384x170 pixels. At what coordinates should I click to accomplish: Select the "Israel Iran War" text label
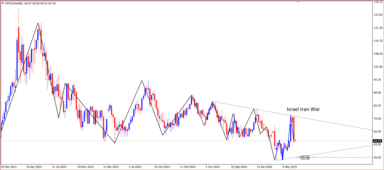[x=302, y=109]
